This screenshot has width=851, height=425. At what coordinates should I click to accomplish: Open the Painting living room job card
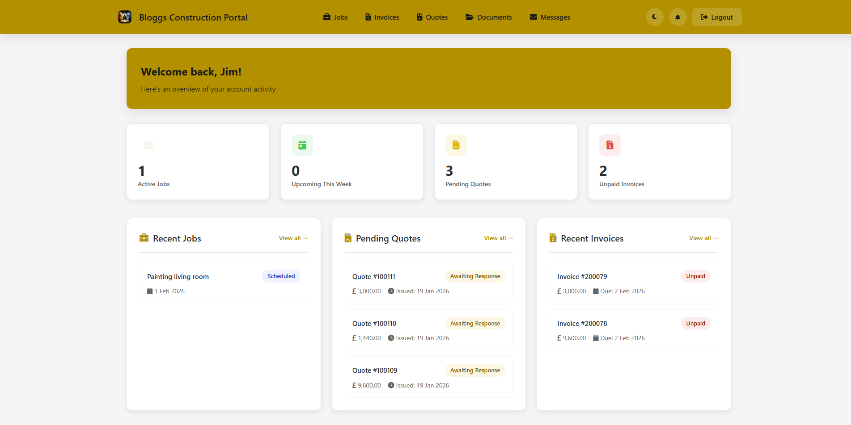pyautogui.click(x=223, y=283)
